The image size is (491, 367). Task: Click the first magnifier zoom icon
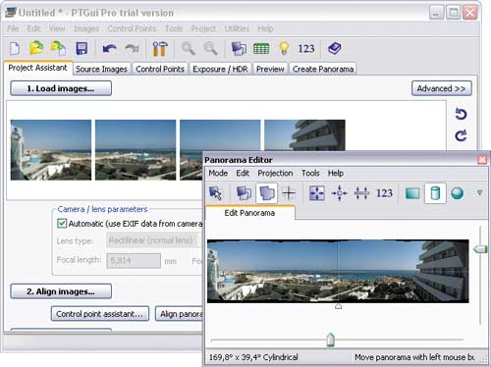(189, 48)
